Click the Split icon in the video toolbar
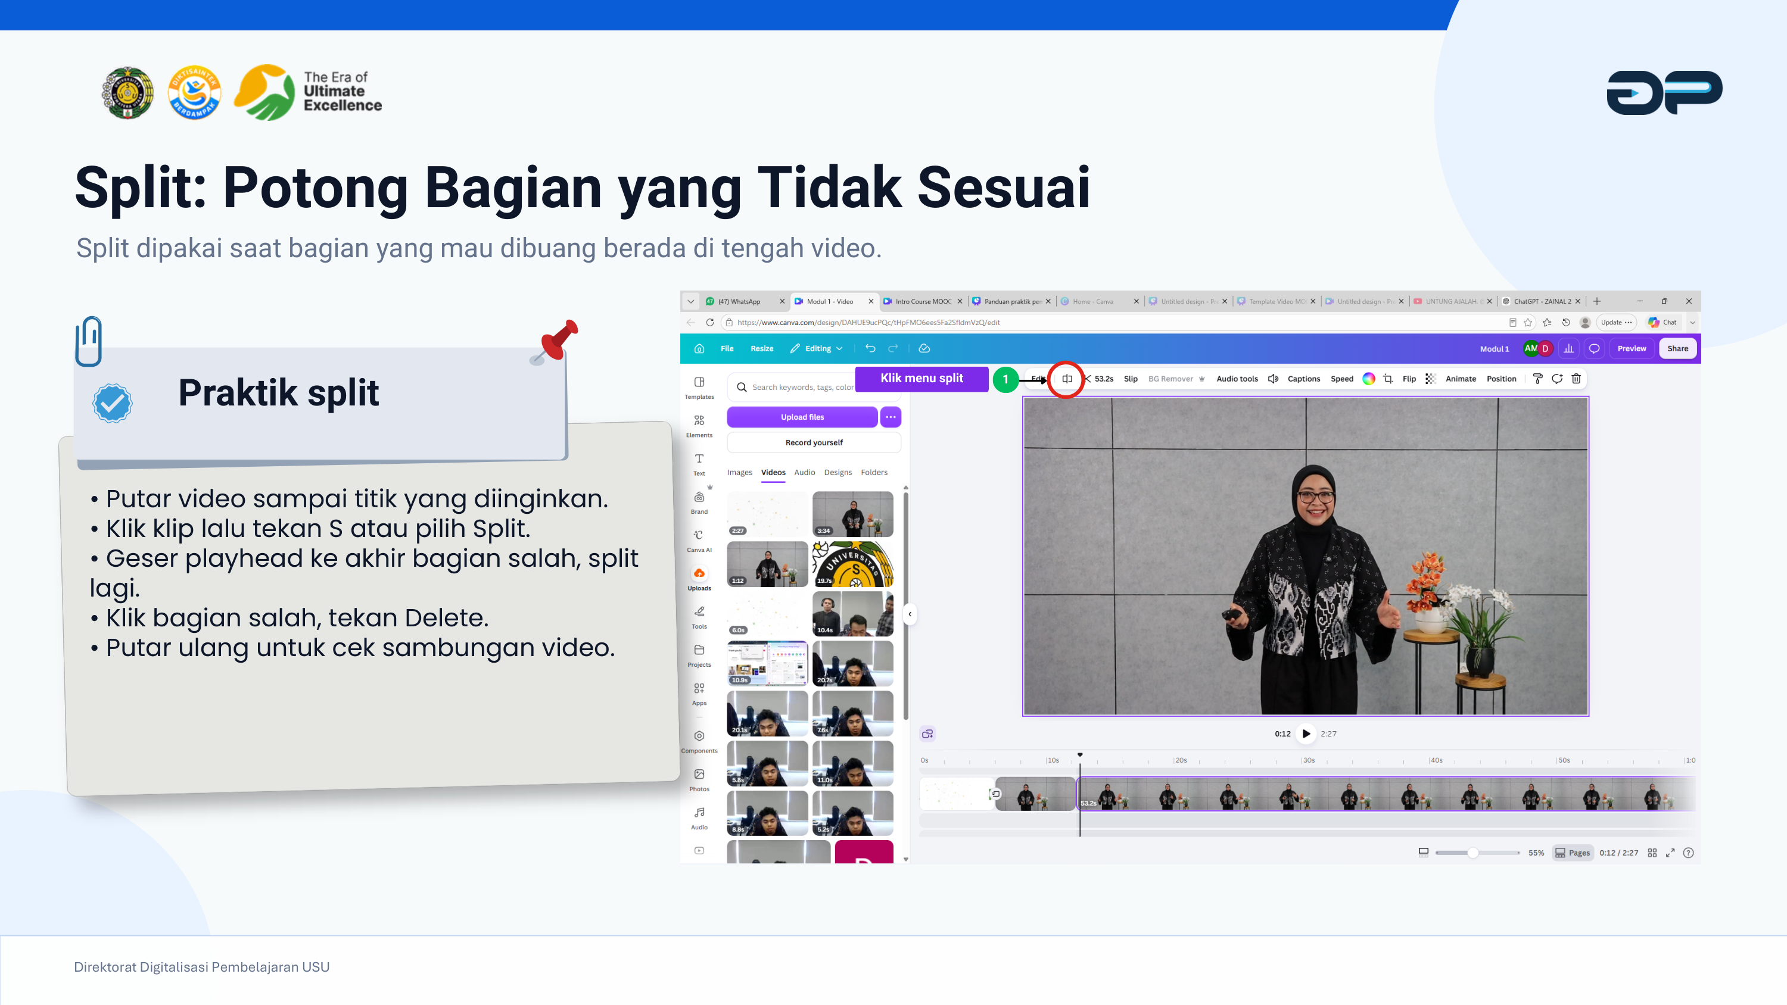Image resolution: width=1787 pixels, height=1005 pixels. (x=1066, y=379)
